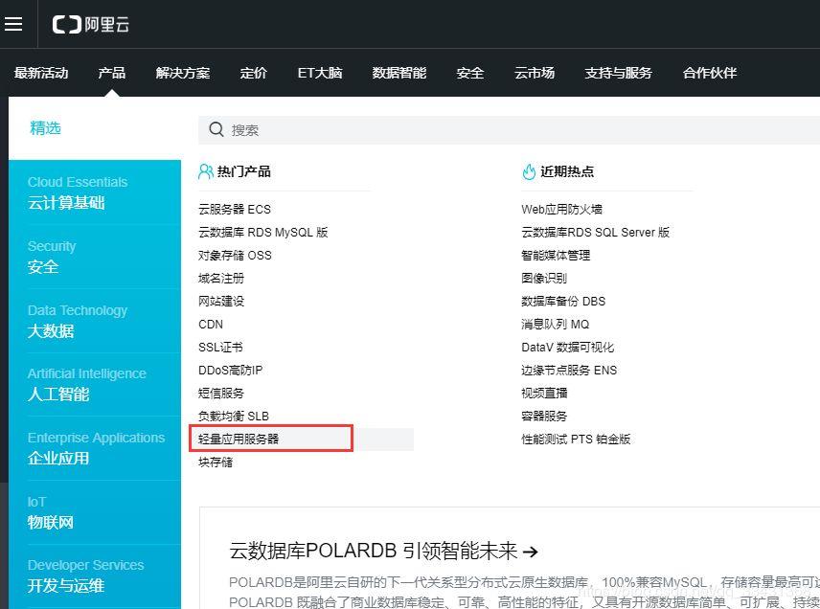Open 消息队列 MQ link
The height and width of the screenshot is (609, 820).
coord(556,324)
